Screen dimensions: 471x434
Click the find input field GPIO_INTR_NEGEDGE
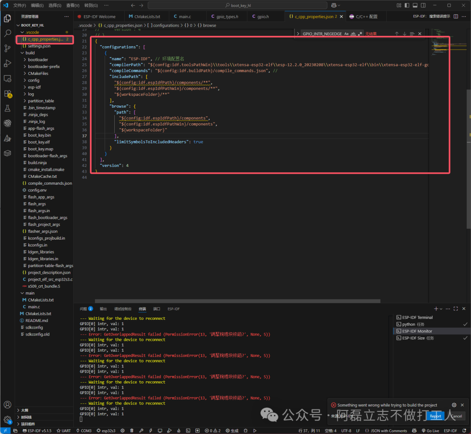point(322,34)
